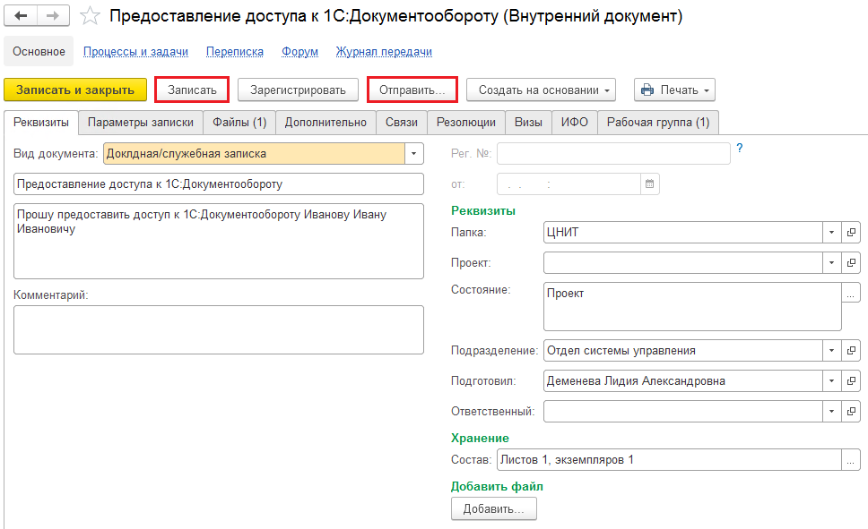Open the Подготовил person record
The width and height of the screenshot is (868, 529).
[851, 380]
